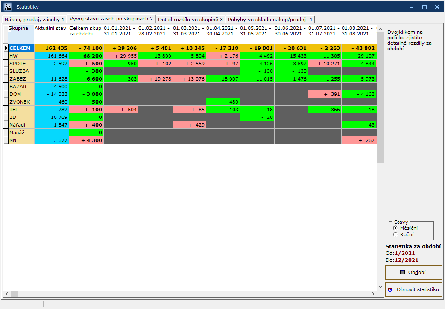Open Detail rozdílu ve skupině tab
This screenshot has width=445, height=309.
(x=190, y=20)
